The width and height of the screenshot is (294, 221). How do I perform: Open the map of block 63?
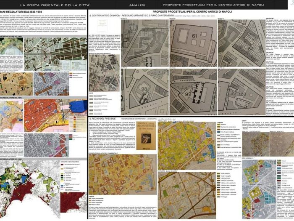point(241,43)
